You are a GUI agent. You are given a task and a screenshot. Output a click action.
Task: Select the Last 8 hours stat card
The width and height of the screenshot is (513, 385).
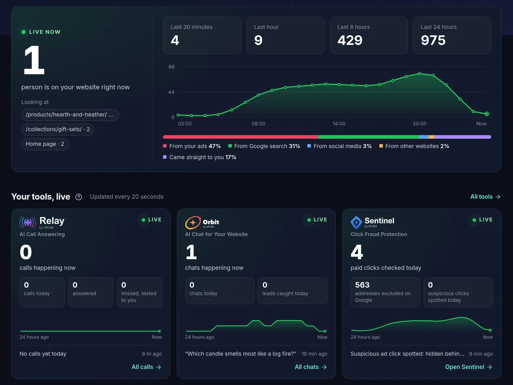tap(369, 36)
